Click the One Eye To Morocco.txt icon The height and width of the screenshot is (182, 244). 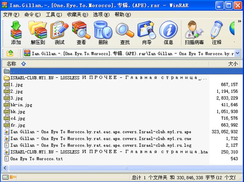(x=7, y=159)
